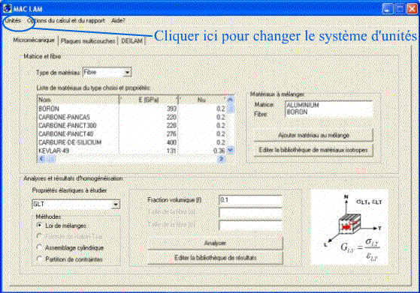Image resolution: width=420 pixels, height=293 pixels.
Task: Click the 131 modulus value for KEVLAR
Action: [x=171, y=151]
